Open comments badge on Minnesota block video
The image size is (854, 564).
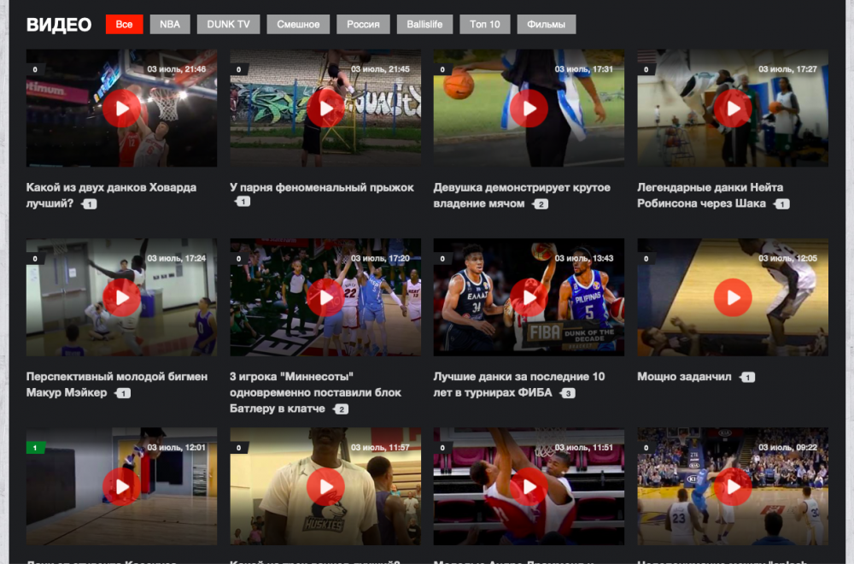point(341,409)
